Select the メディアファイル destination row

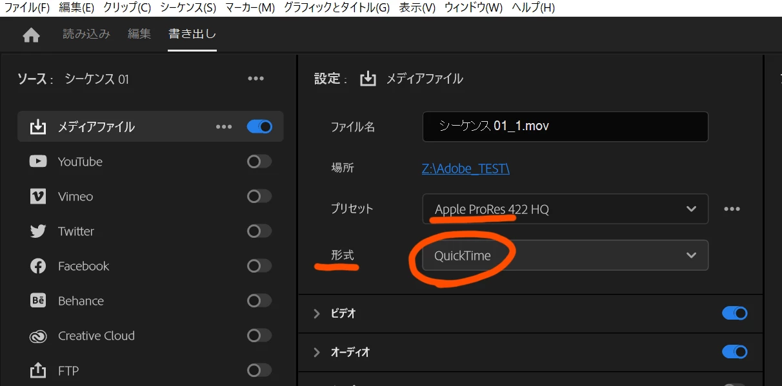pos(150,127)
